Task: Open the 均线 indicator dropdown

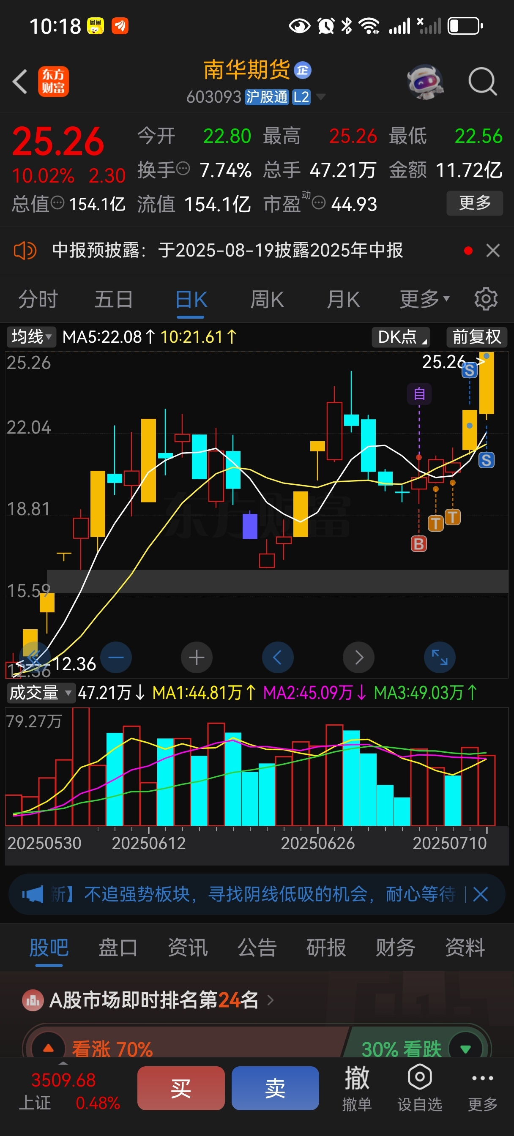Action: pyautogui.click(x=31, y=337)
